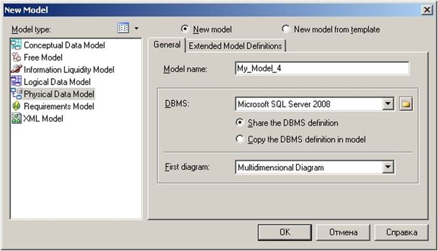Click the Model type label
This screenshot has height=251, width=438.
(x=31, y=30)
